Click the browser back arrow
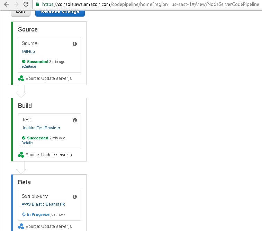 coord(7,4)
